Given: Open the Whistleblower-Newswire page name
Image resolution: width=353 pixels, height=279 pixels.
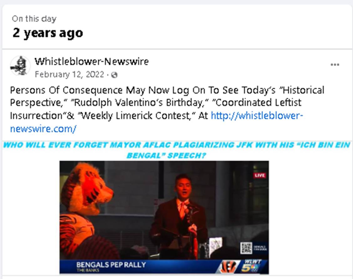Looking at the screenshot, I should 92,61.
